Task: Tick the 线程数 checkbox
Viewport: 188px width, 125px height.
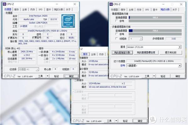Action: click(x=117, y=38)
